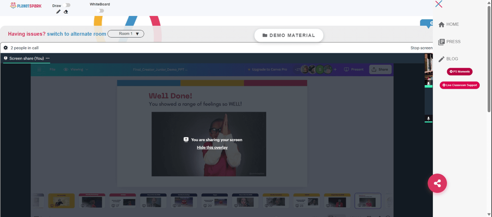Viewport: 492px width, 217px height.
Task: Click the +27 collaborators badge
Action: click(x=298, y=69)
